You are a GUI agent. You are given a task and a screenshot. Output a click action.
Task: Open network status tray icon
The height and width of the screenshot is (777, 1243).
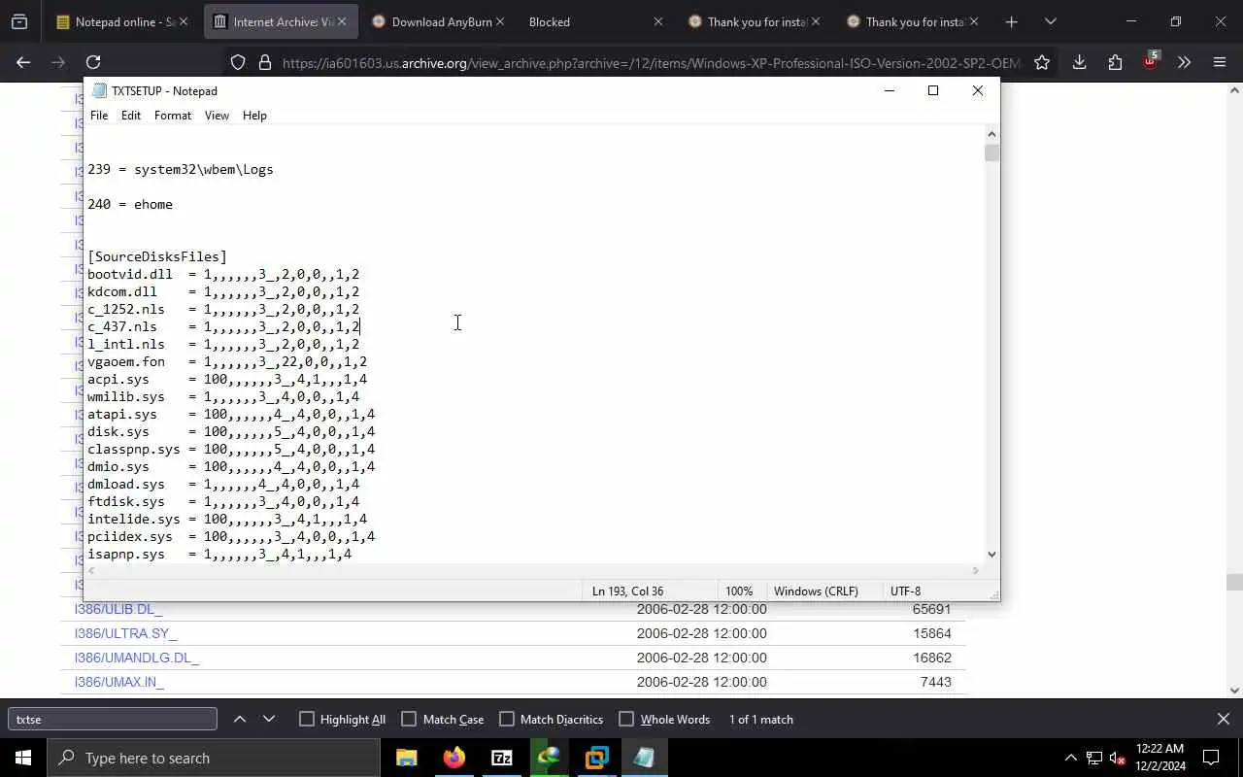[x=1094, y=758]
